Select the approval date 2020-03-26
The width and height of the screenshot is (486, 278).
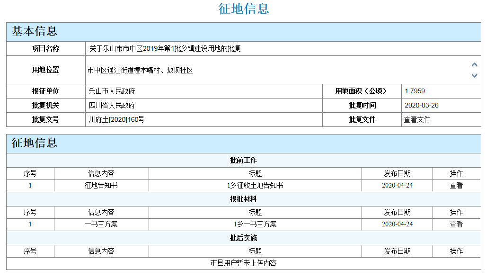422,106
